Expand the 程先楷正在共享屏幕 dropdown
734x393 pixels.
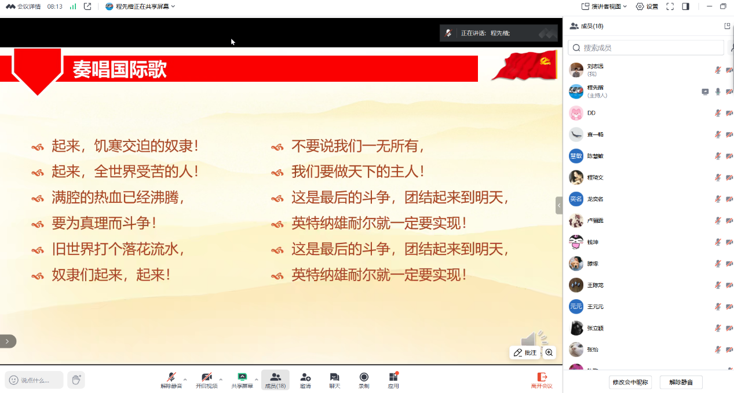coord(140,6)
